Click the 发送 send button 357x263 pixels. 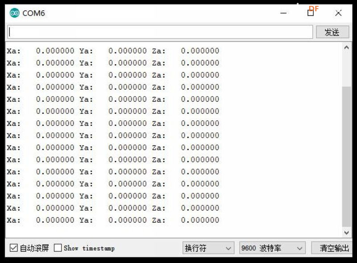(332, 32)
